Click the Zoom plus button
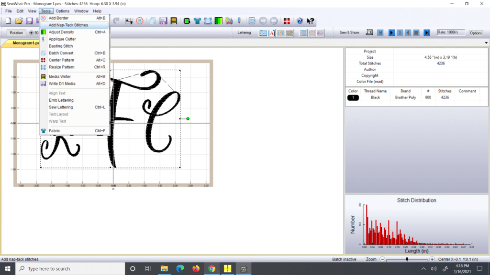The image size is (490, 275). click(x=432, y=259)
